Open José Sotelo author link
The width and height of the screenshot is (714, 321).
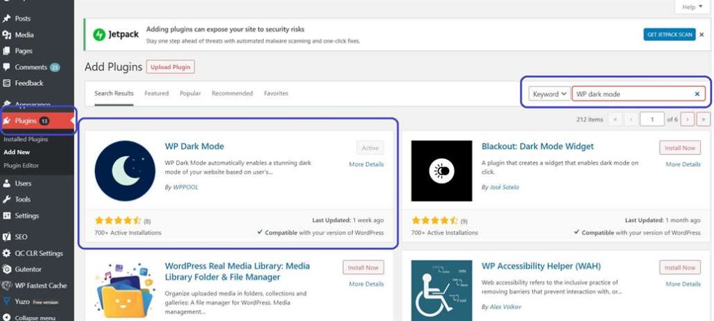click(x=504, y=188)
